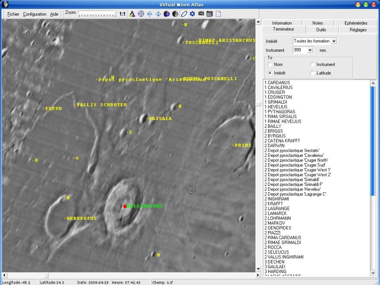
Task: Click the north-south mirror icon
Action: tap(149, 14)
